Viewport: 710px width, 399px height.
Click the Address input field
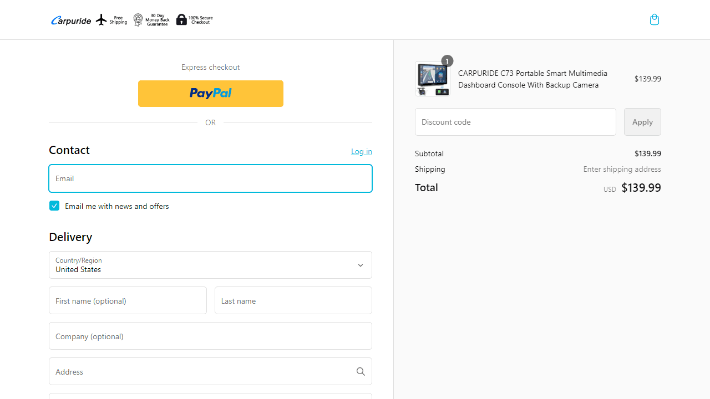tap(211, 371)
